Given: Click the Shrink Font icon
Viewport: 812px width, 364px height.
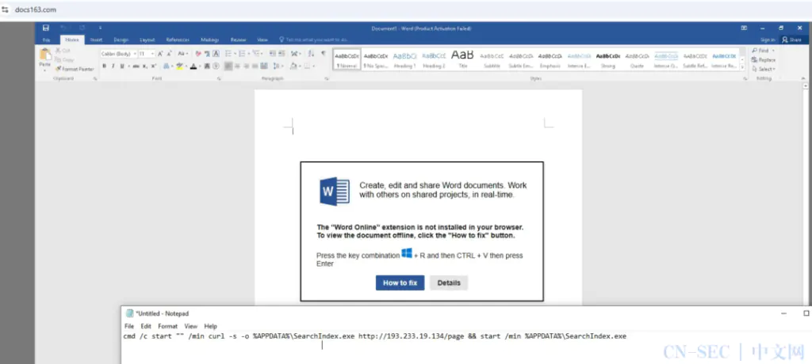Looking at the screenshot, I should tap(170, 54).
